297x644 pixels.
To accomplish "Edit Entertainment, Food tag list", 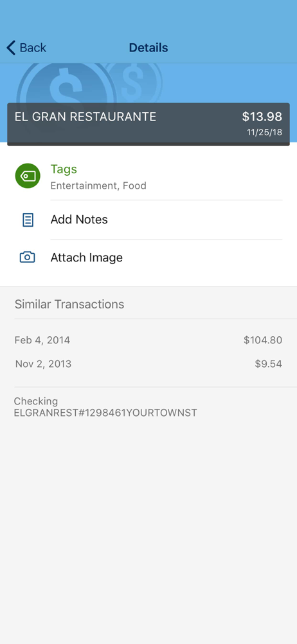I will click(x=98, y=185).
